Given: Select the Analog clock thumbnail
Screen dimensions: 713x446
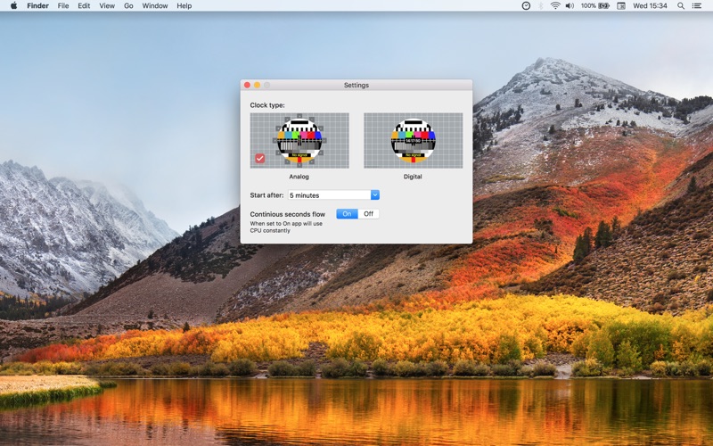Looking at the screenshot, I should pos(299,141).
